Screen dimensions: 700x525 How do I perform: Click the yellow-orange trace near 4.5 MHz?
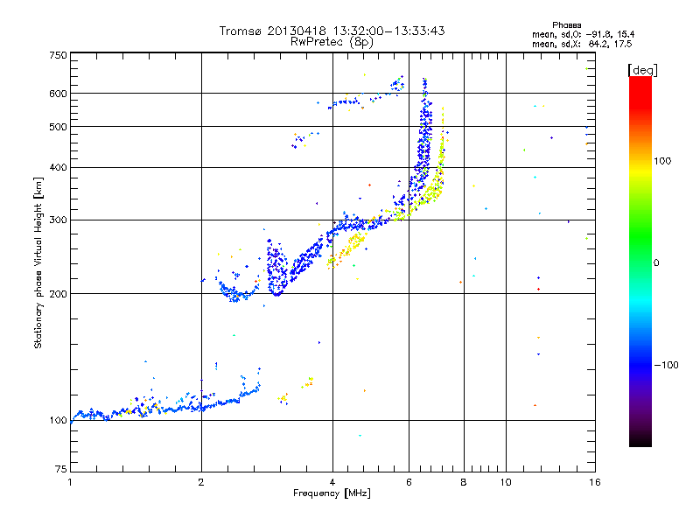(346, 250)
